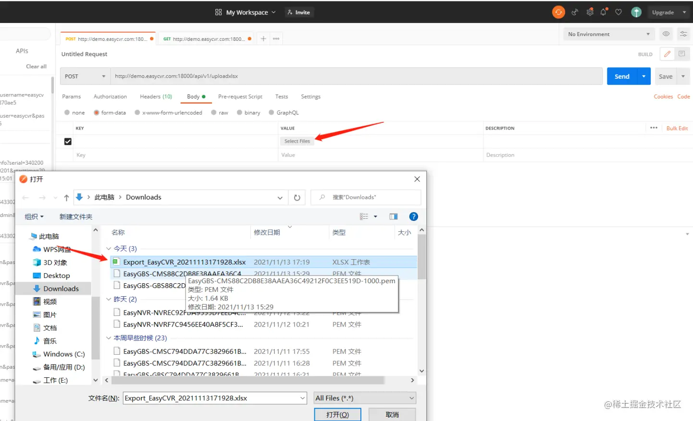Select the form-data body type
The width and height of the screenshot is (693, 421).
point(97,113)
